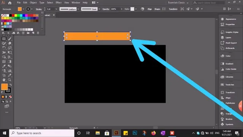243x137 pixels.
Task: Open the Essentials Classic workspace dropdown
Action: (x=178, y=3)
